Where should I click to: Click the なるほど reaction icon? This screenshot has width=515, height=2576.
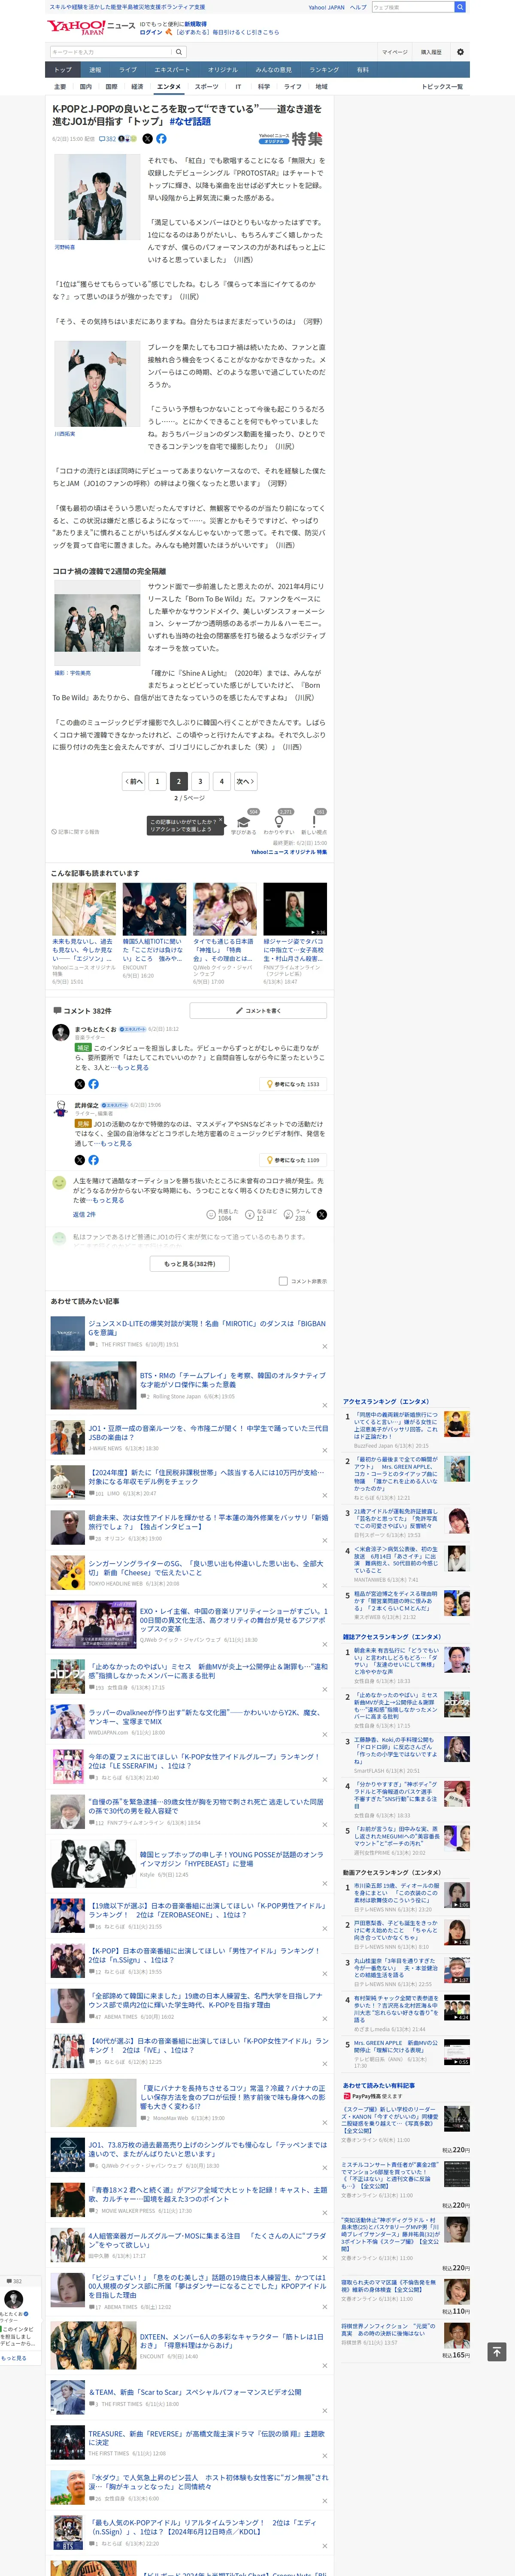pyautogui.click(x=250, y=1214)
